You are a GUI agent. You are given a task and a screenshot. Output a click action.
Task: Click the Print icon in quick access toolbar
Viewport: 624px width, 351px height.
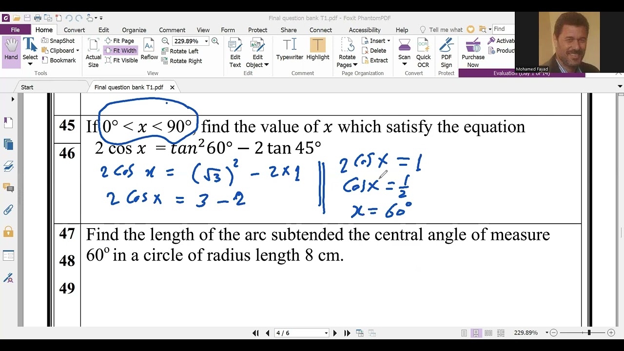[x=38, y=18]
